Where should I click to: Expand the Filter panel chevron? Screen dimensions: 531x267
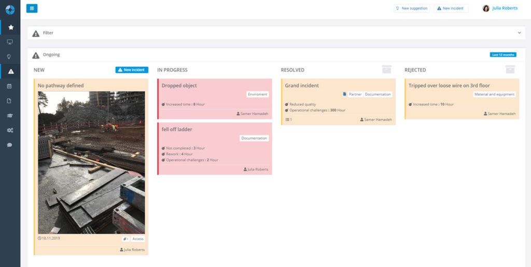519,33
